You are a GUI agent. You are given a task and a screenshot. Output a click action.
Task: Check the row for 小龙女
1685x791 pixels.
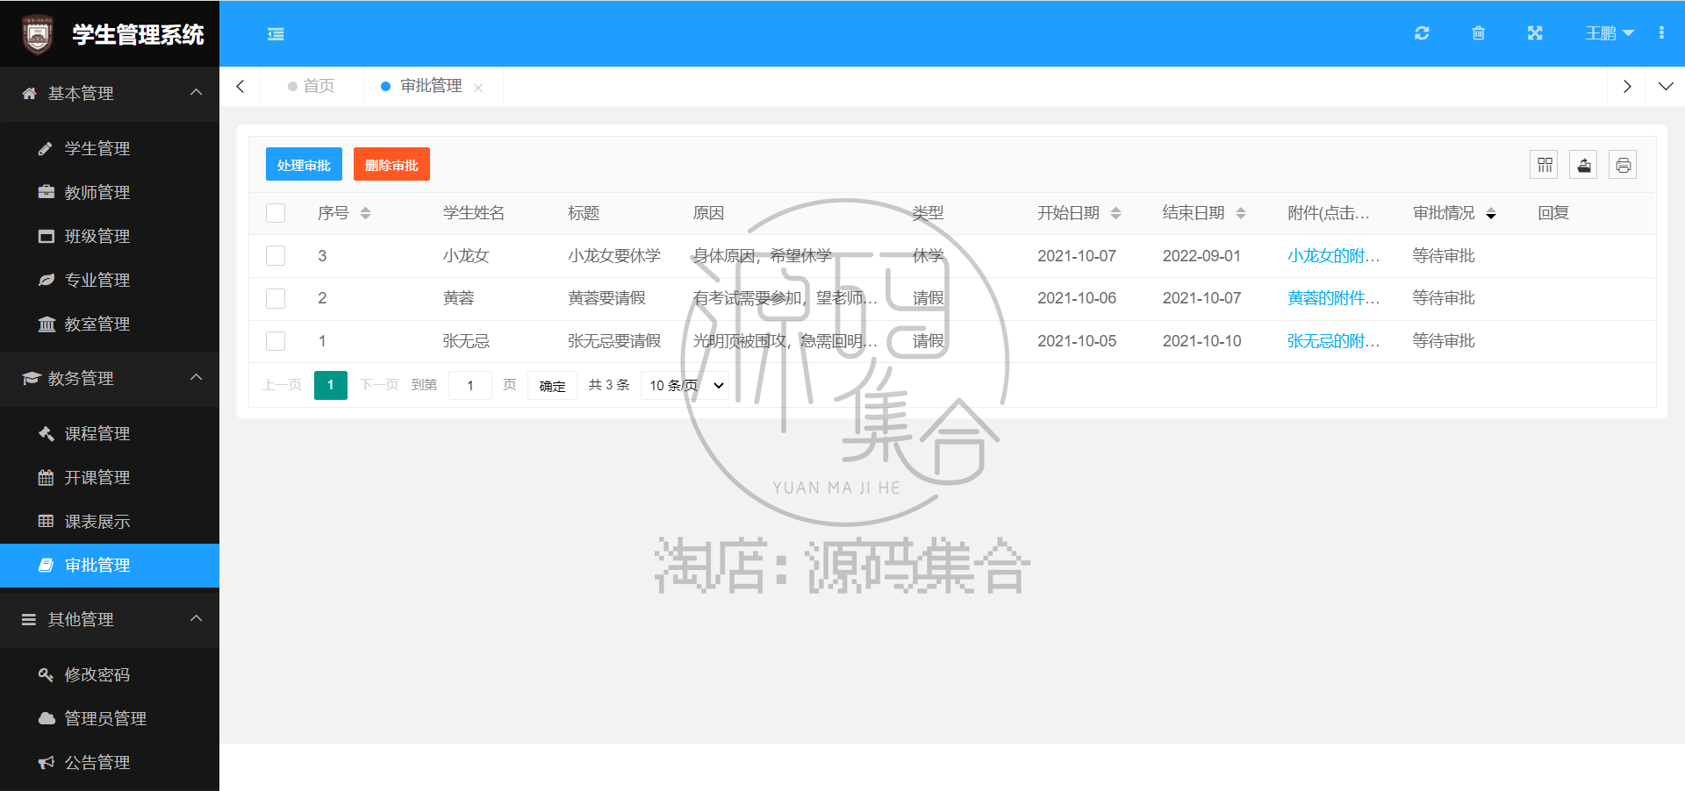276,255
